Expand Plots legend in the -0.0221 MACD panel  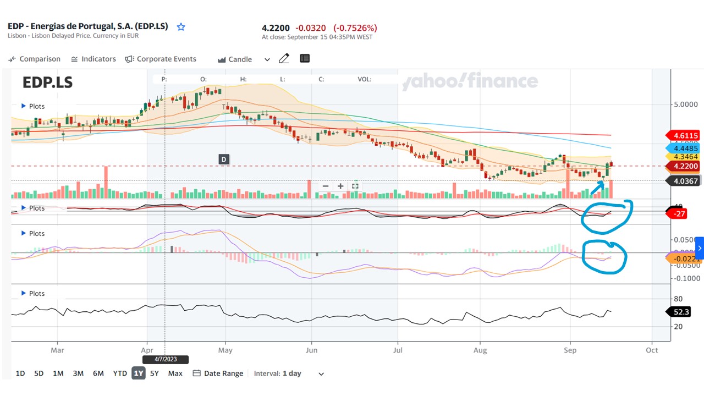pyautogui.click(x=33, y=233)
